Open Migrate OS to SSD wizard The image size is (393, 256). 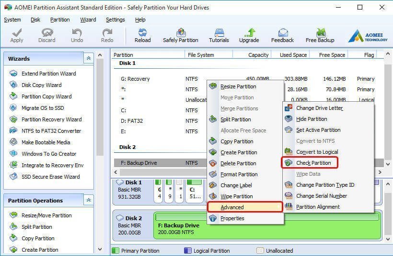37,108
